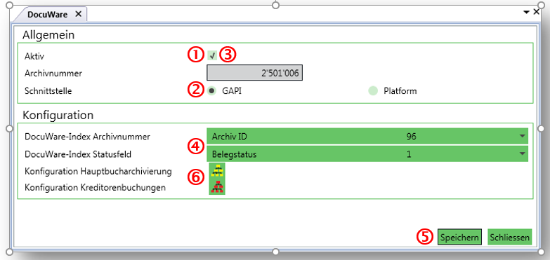Screen dimensions: 550x260
Task: Close the DocuWare tab with its X
Action: pyautogui.click(x=79, y=14)
